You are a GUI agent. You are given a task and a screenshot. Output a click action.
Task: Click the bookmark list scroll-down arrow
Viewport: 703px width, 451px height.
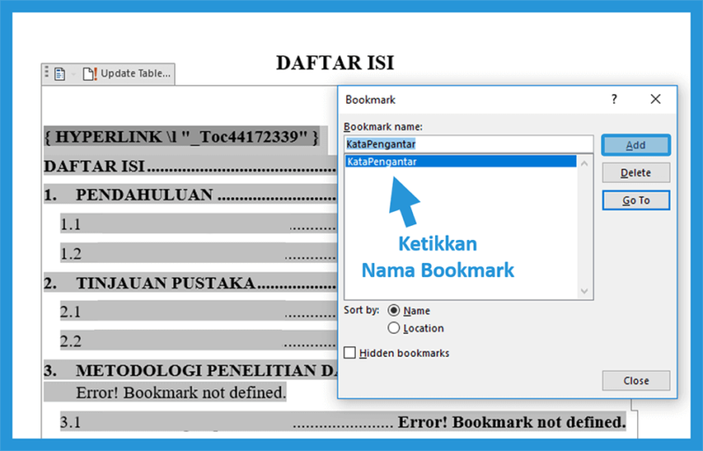585,291
